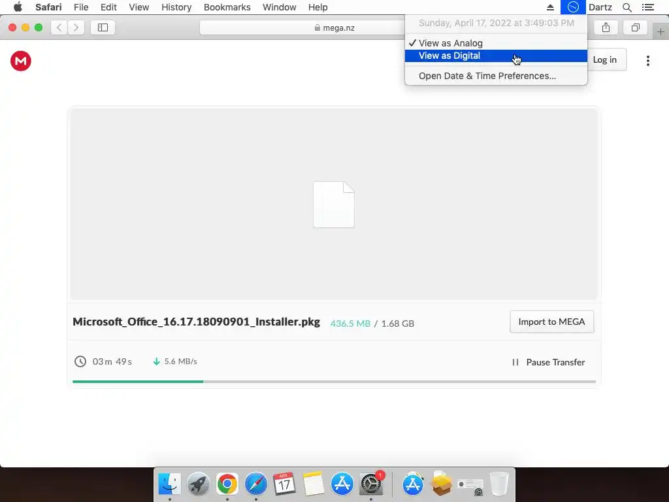The image size is (669, 502).
Task: Open the App Store in the Dock
Action: tap(342, 484)
